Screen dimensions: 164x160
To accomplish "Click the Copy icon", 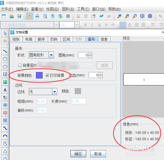I will (x=86, y=16).
